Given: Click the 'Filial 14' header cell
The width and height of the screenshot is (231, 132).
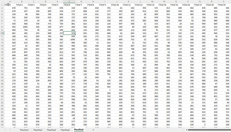Looking at the screenshot, I should coord(164,5).
